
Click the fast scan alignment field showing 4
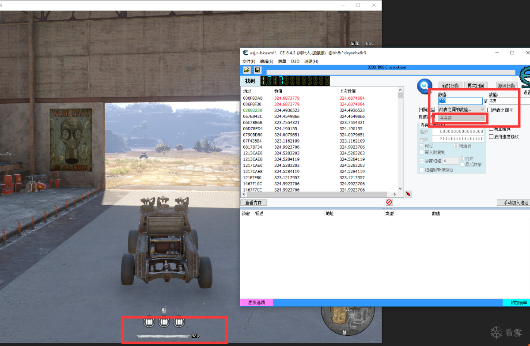[x=450, y=161]
